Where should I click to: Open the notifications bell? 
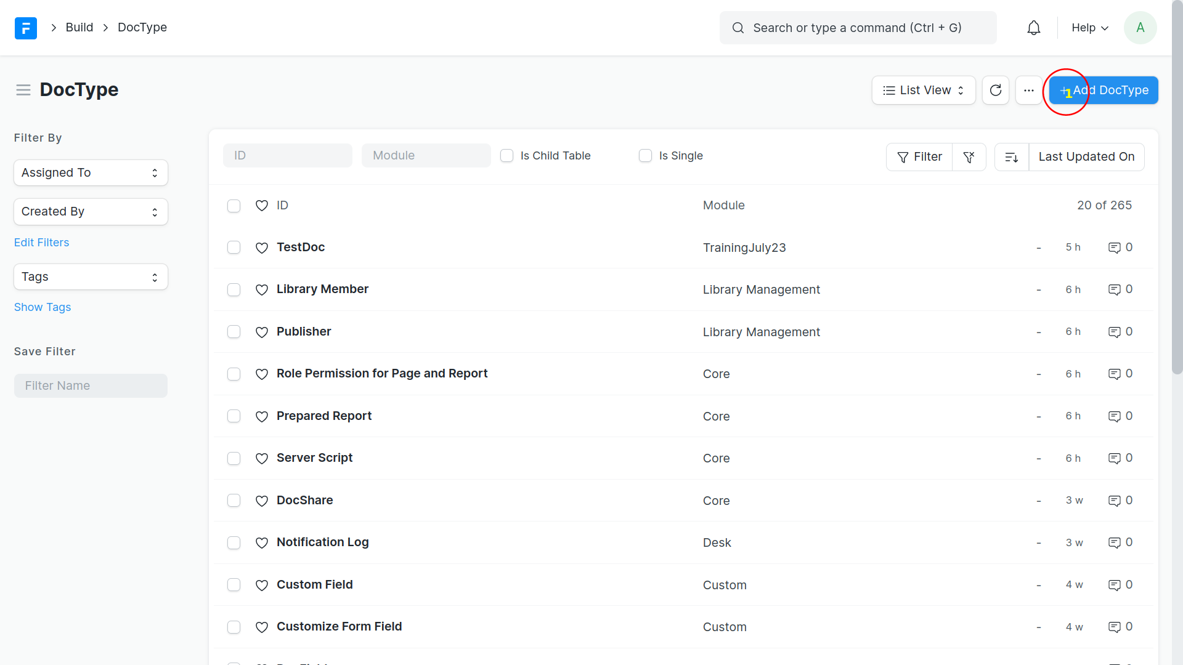point(1033,28)
